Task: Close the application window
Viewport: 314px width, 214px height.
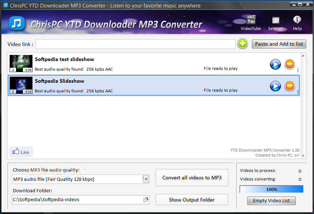Action: coord(308,4)
